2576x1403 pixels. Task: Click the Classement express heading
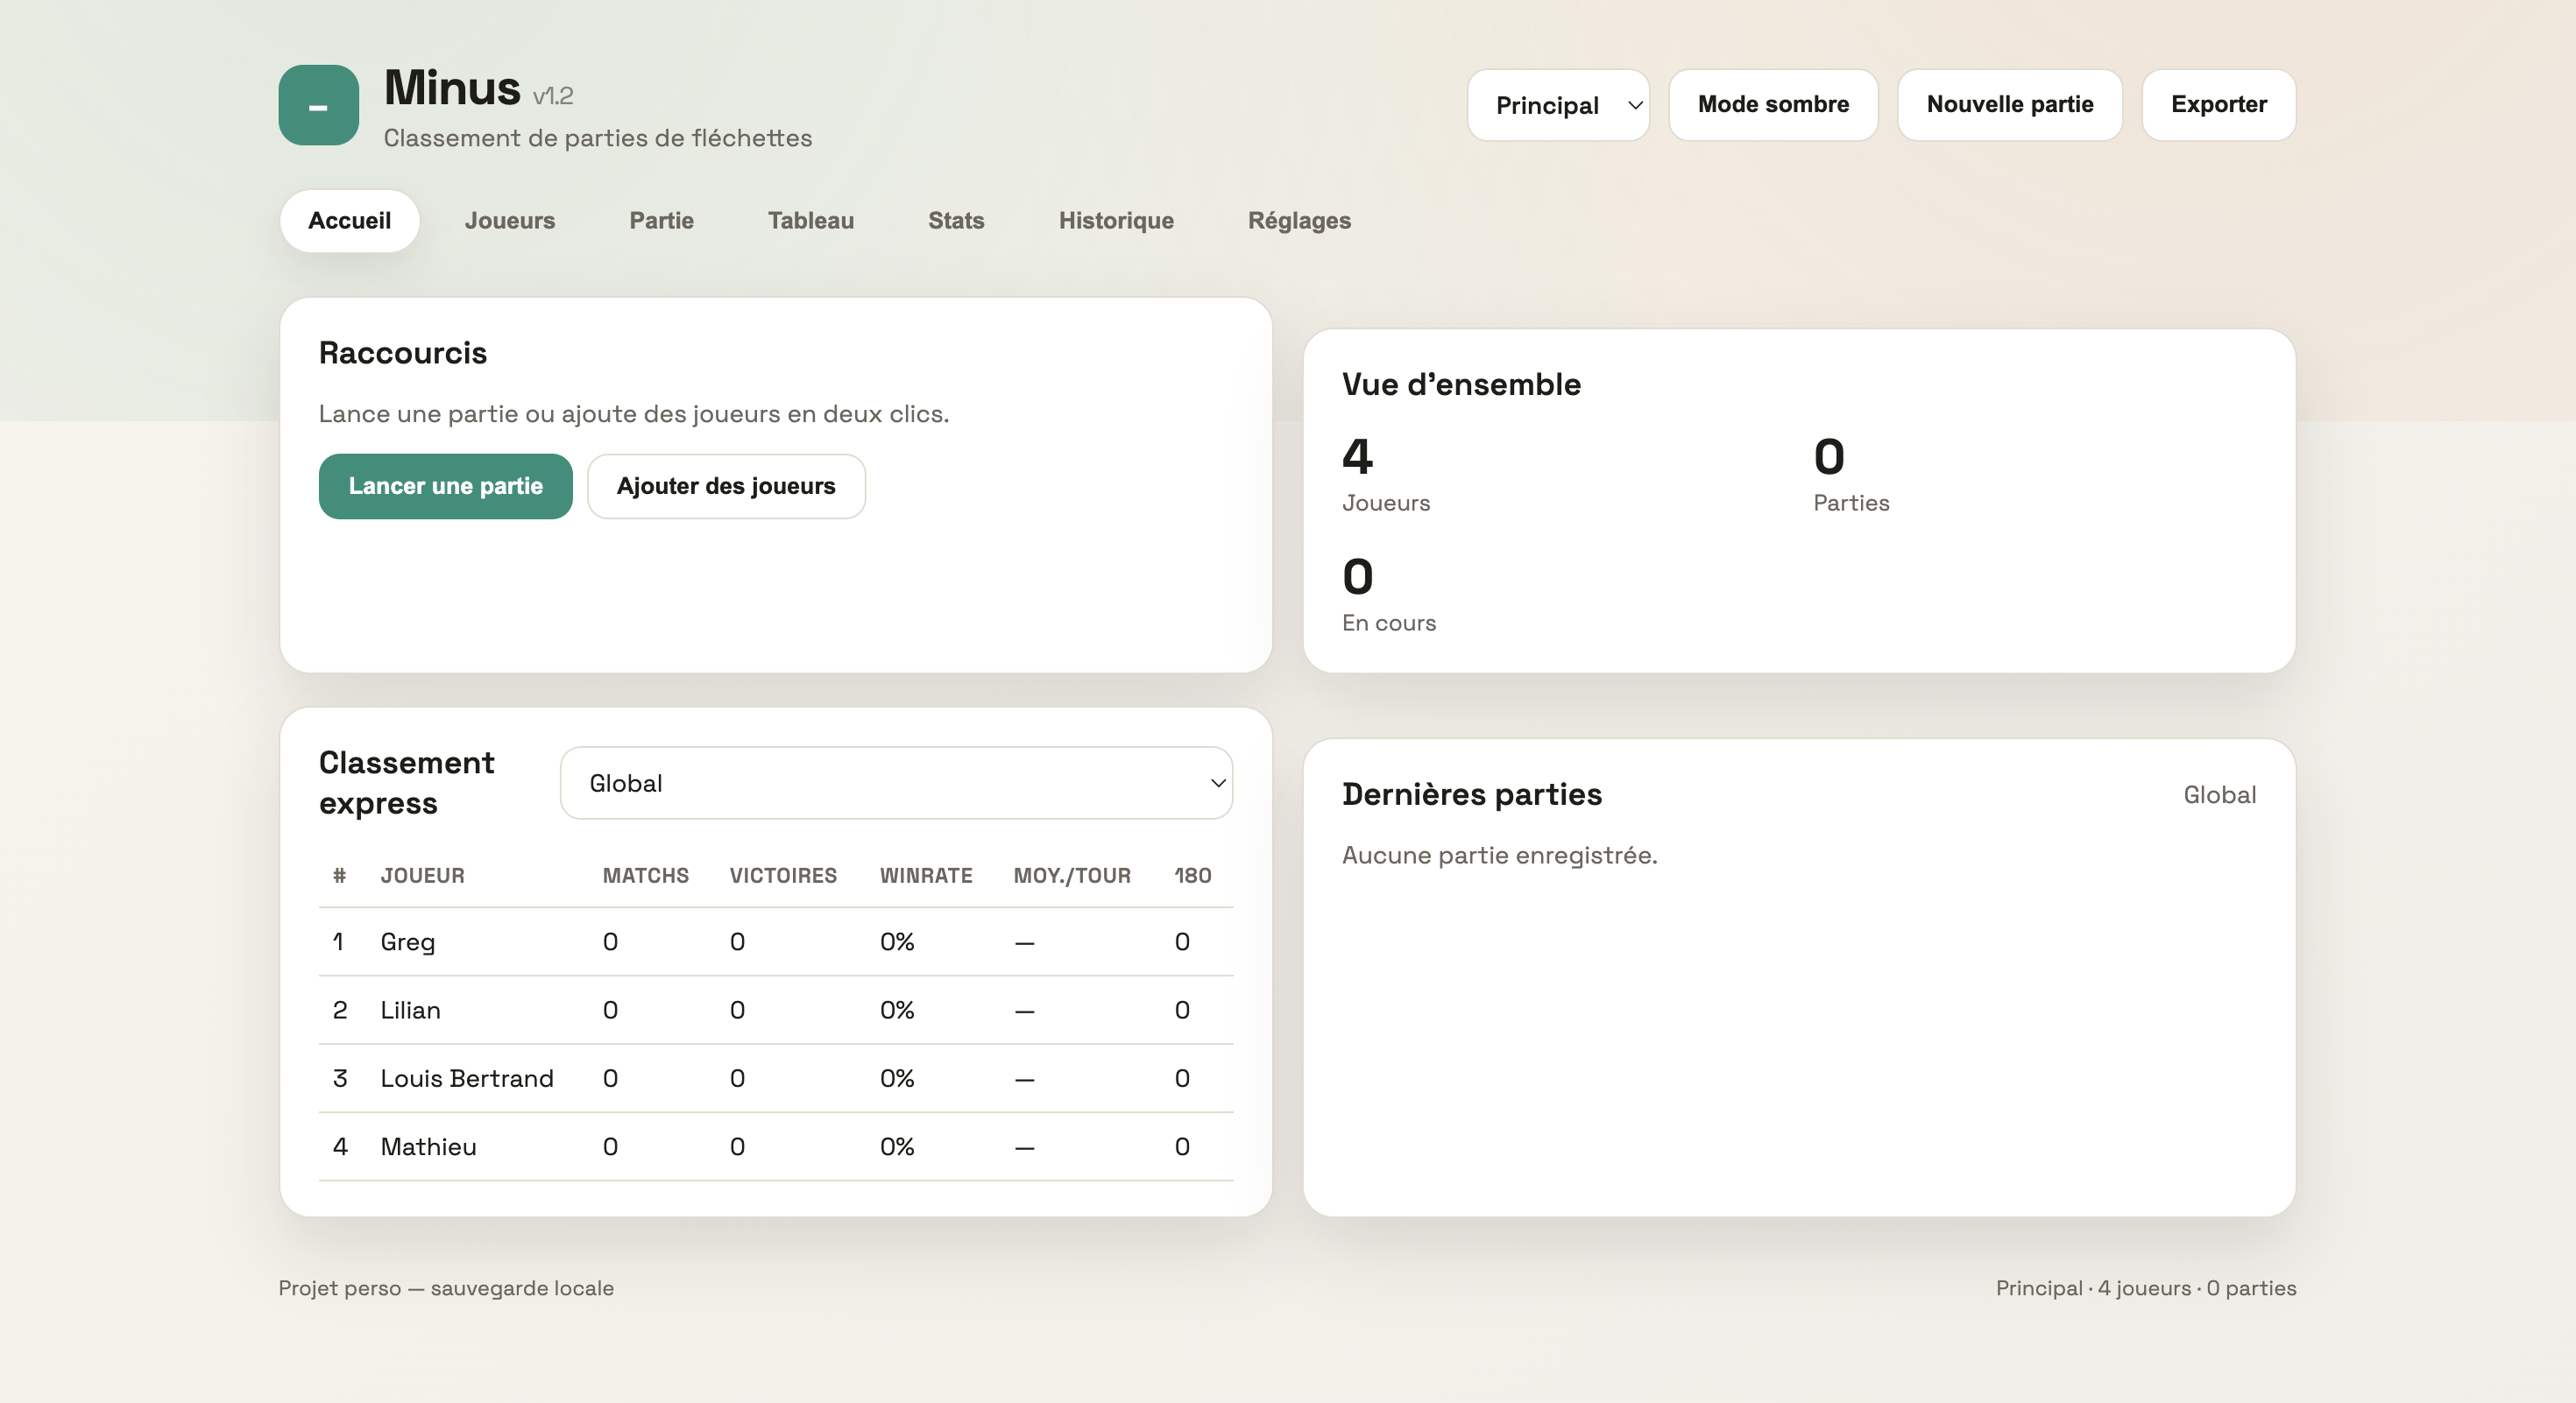(406, 784)
